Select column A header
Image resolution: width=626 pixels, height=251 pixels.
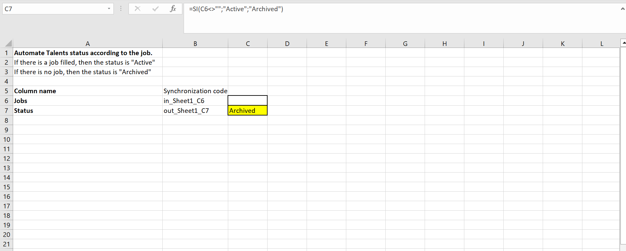pyautogui.click(x=88, y=43)
